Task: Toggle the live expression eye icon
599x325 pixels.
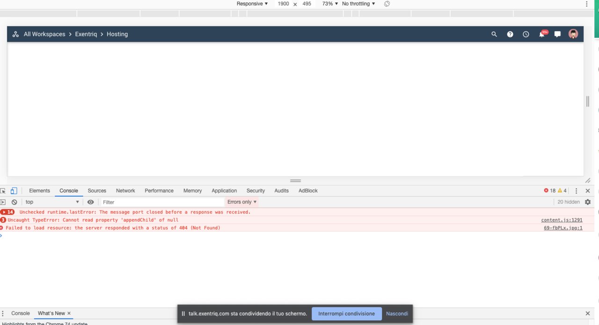Action: tap(90, 202)
